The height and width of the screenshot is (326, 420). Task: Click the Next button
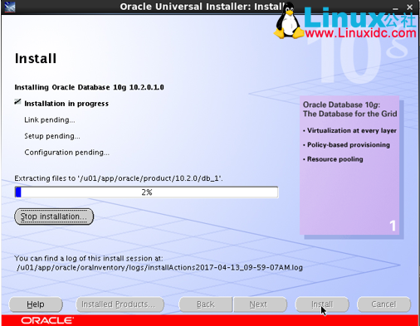pos(260,304)
